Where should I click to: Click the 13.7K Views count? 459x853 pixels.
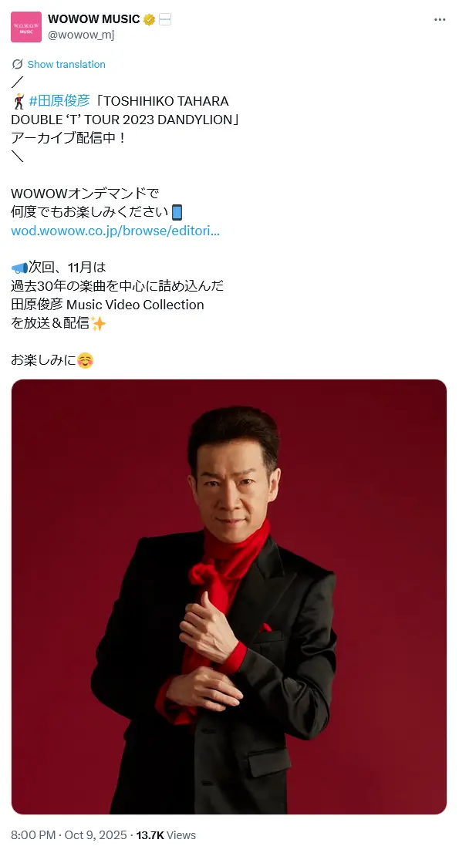click(166, 835)
